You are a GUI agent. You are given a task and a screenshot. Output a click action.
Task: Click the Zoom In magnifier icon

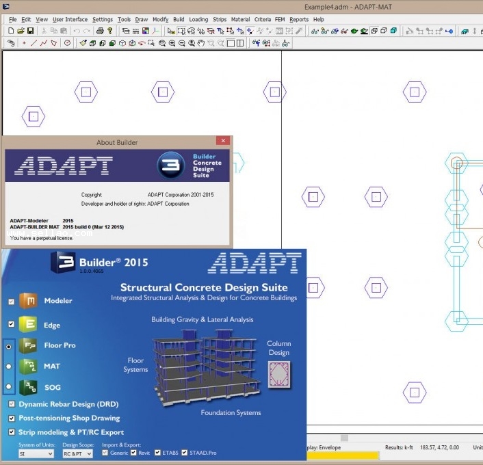[172, 43]
